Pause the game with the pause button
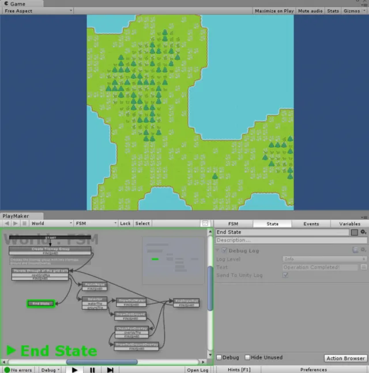 (x=92, y=370)
